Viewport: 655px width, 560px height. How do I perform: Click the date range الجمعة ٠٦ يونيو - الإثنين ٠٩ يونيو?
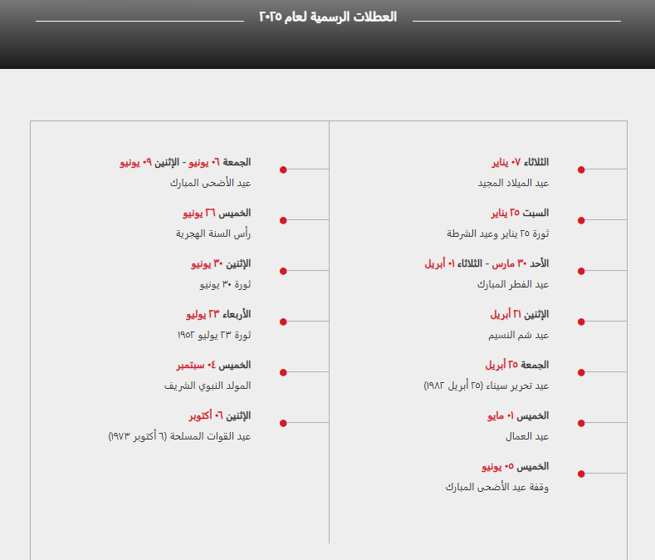coord(185,162)
